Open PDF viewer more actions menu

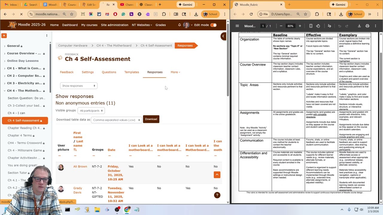point(376,26)
